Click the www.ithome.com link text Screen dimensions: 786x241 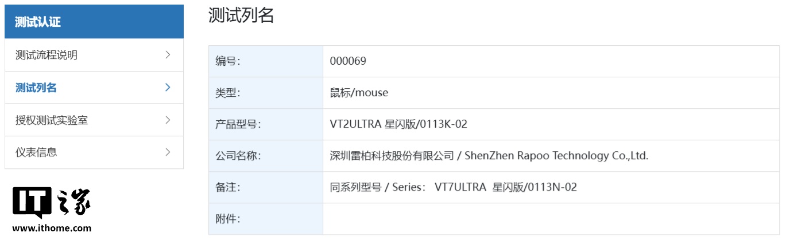52,228
